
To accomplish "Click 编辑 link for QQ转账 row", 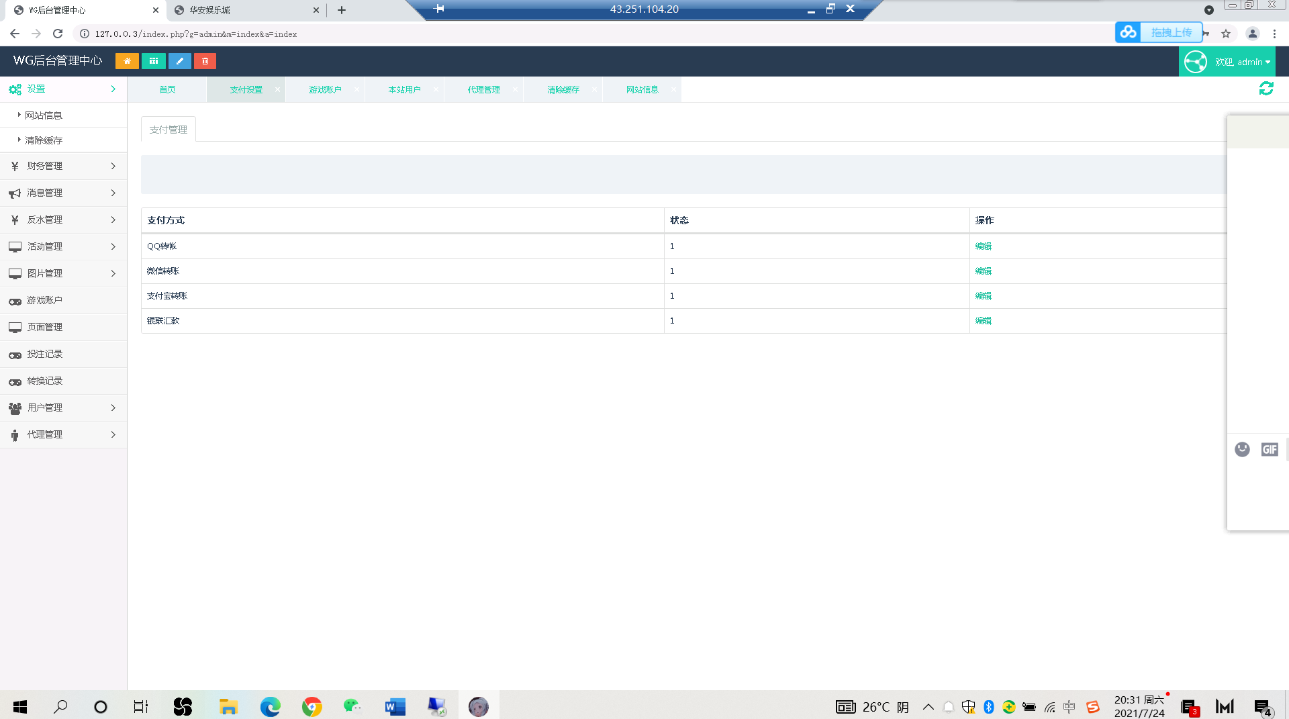I will [983, 246].
